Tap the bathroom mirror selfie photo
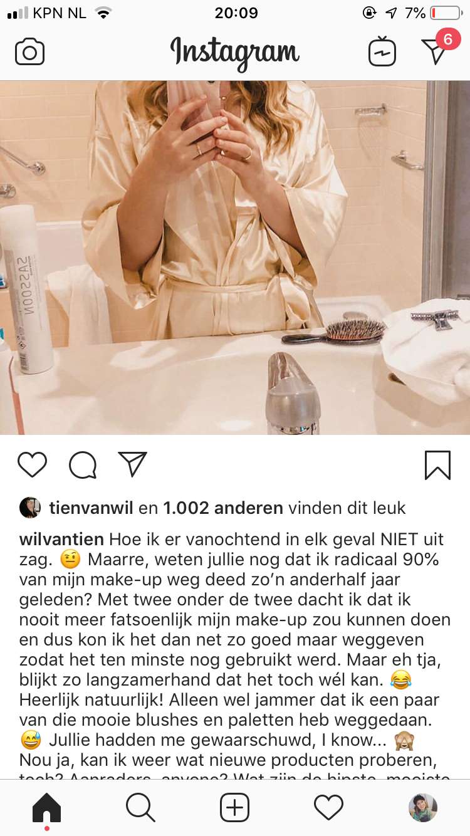 [x=235, y=258]
